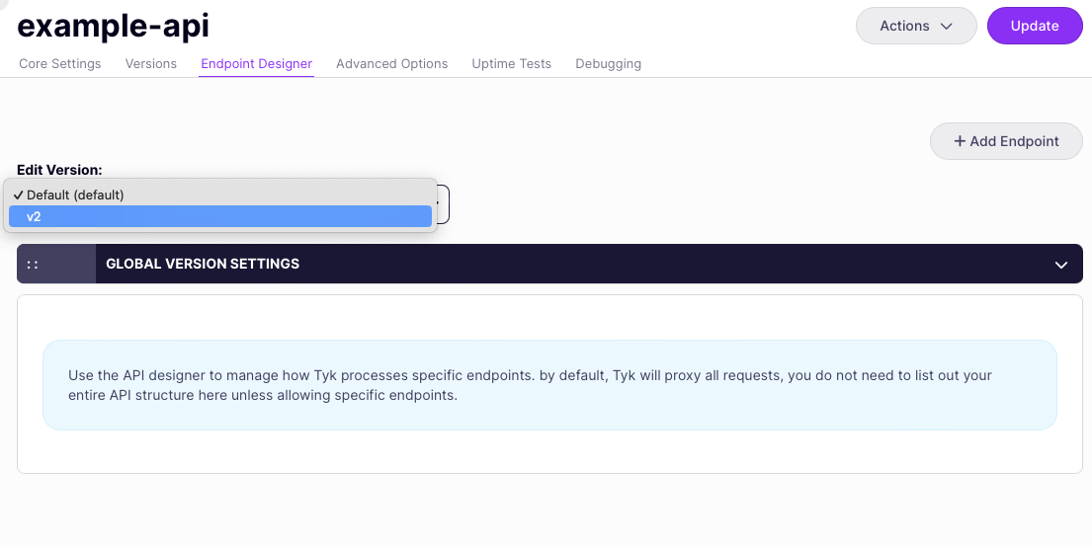Open the Versions tab

coord(151,64)
